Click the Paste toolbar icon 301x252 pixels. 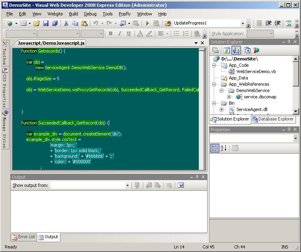[x=84, y=23]
